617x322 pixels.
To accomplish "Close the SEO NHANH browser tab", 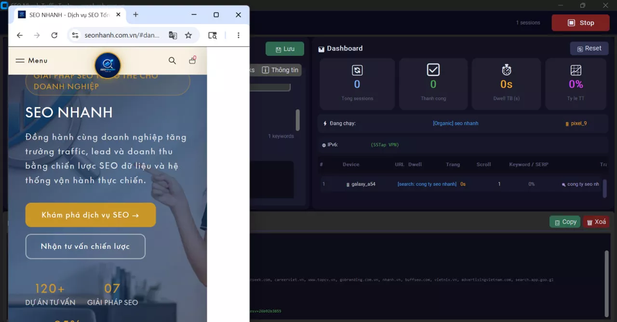I will [119, 14].
